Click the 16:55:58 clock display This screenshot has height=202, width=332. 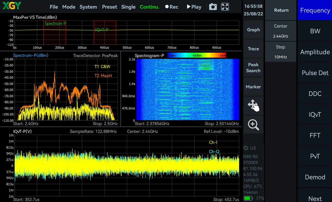click(253, 6)
